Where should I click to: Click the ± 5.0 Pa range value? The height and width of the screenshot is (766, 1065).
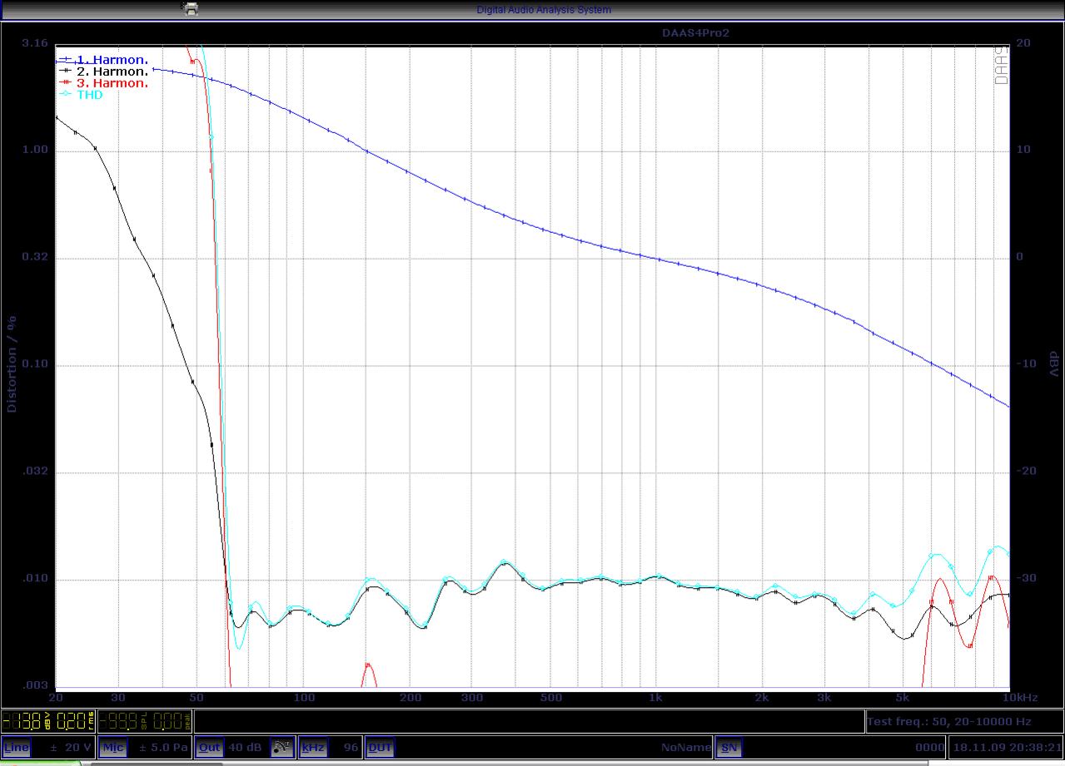coord(164,747)
